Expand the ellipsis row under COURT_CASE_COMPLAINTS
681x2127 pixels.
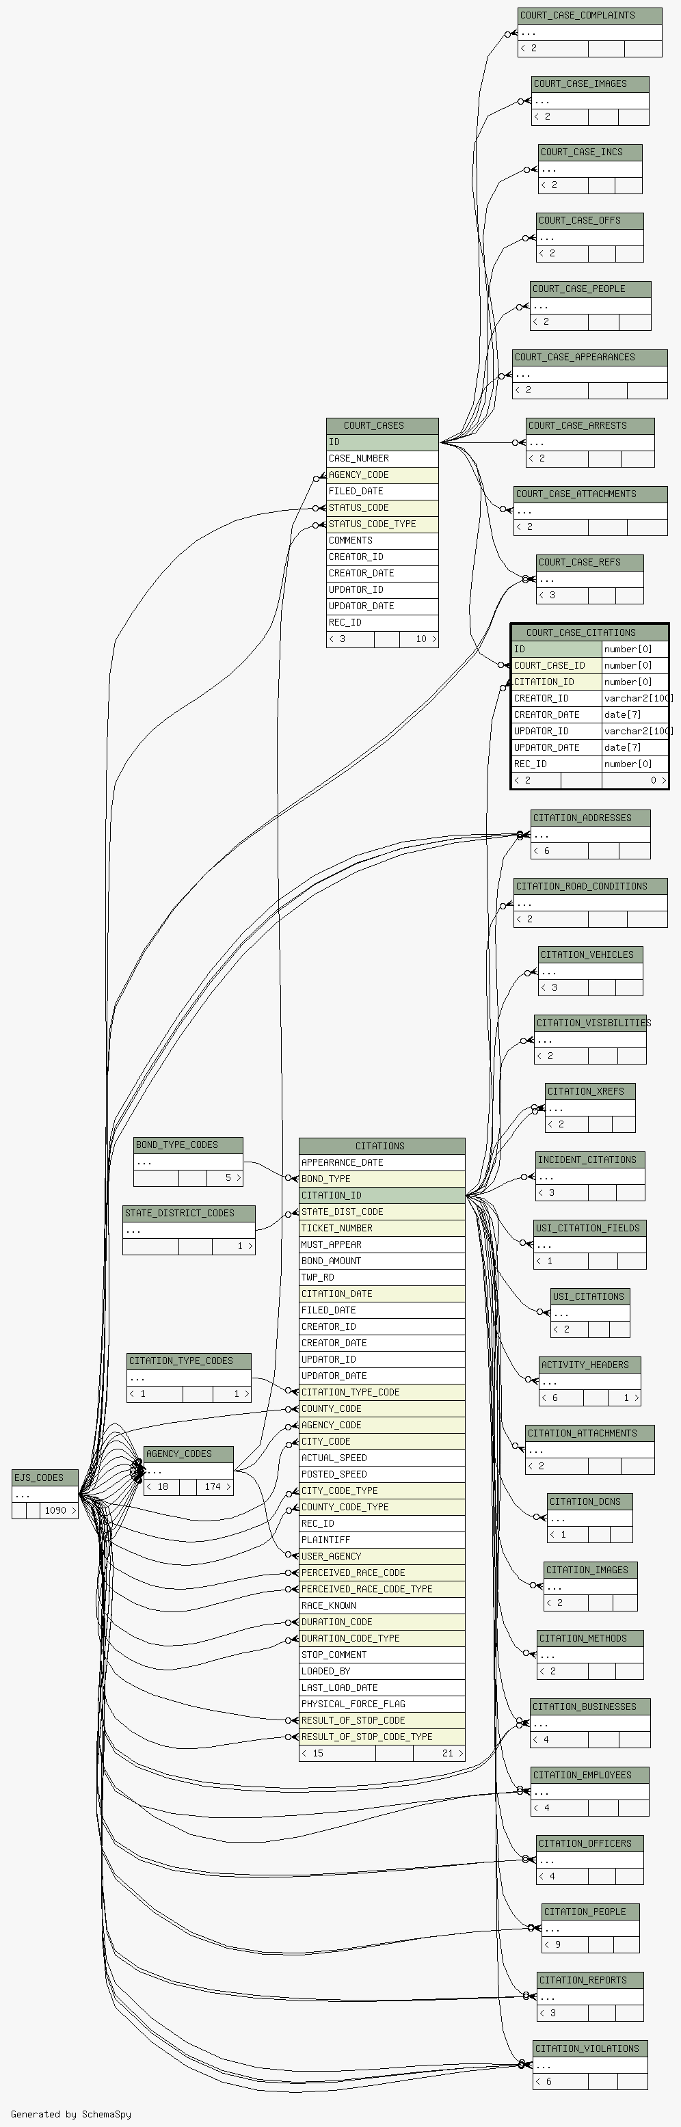(589, 32)
